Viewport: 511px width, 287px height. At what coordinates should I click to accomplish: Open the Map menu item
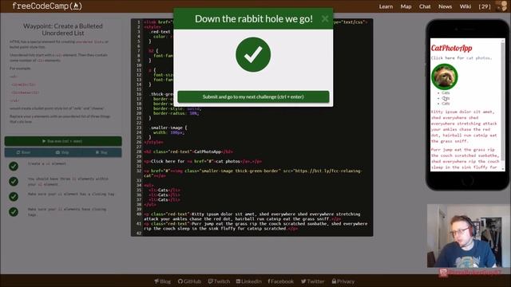(406, 6)
